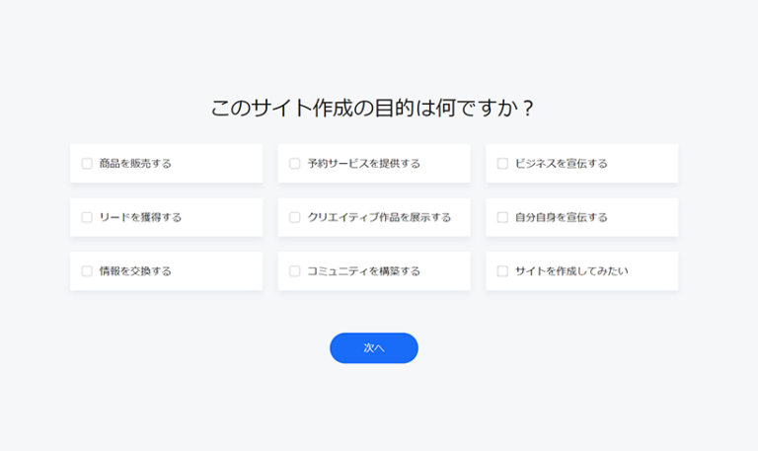
Task: Click the クリエイティブ作品を展示する label text
Action: click(379, 217)
